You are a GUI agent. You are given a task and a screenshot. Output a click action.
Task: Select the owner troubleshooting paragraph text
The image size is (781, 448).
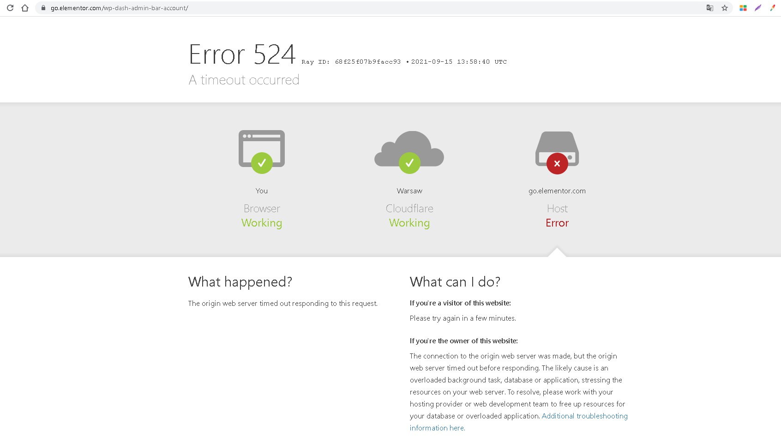pyautogui.click(x=519, y=392)
